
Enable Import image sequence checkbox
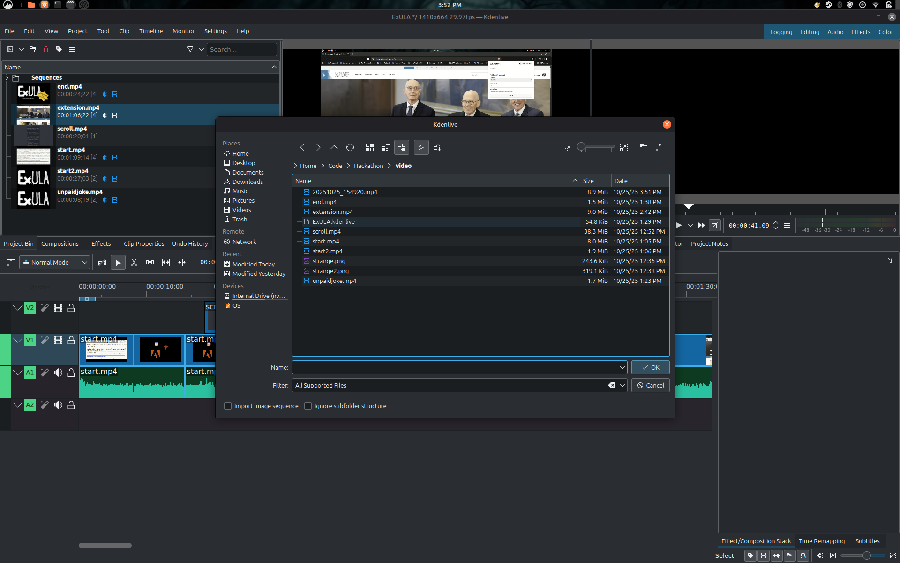[228, 406]
